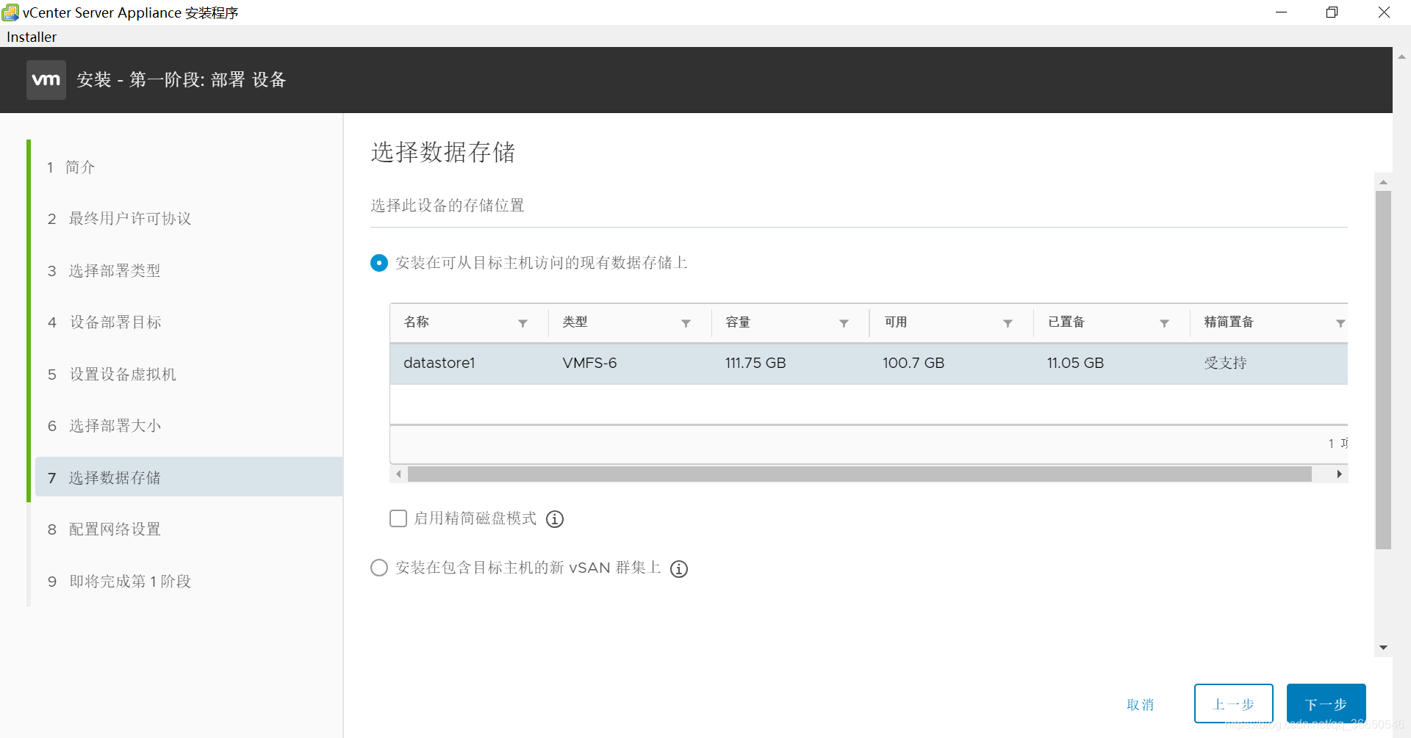Open info tooltip for new vSAN cluster
The width and height of the screenshot is (1411, 738).
click(679, 569)
